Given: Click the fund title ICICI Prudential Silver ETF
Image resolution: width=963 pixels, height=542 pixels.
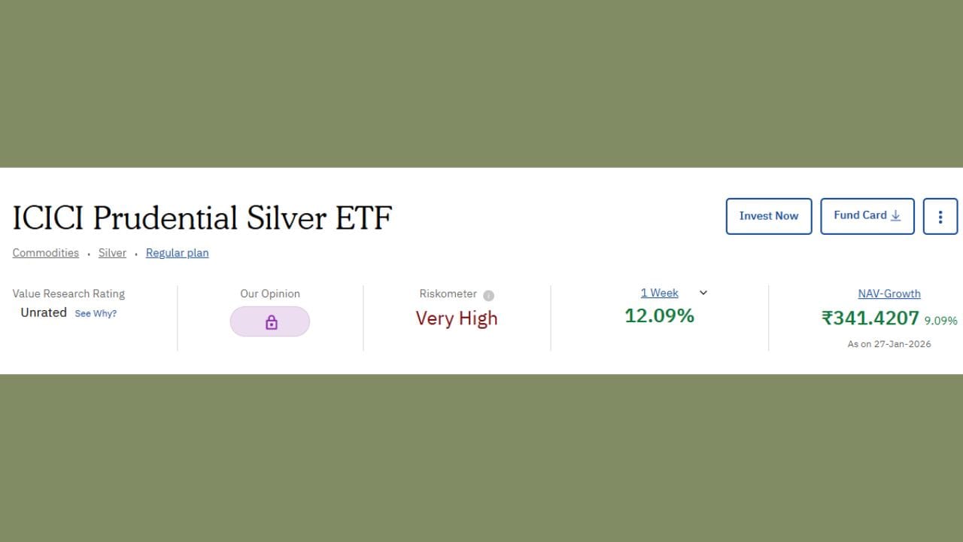Looking at the screenshot, I should [x=202, y=218].
